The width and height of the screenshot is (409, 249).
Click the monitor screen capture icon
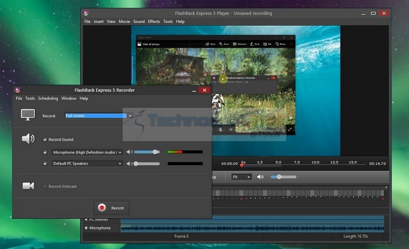point(28,115)
